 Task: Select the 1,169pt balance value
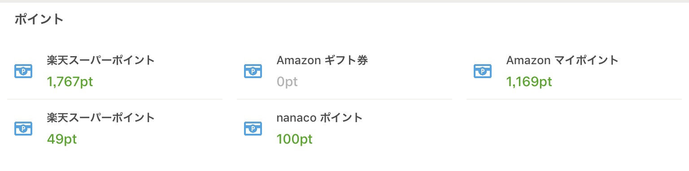(x=529, y=82)
